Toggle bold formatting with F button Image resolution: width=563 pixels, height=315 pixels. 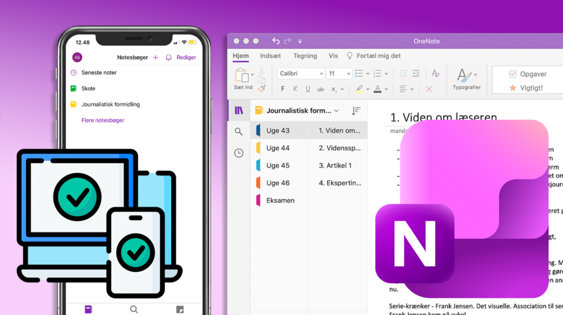click(x=283, y=89)
